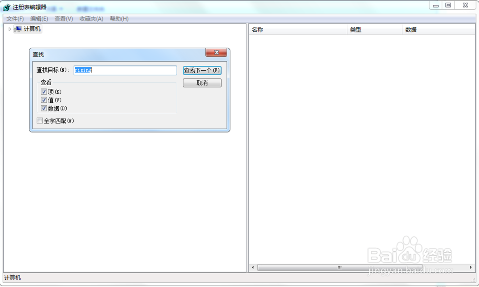Screen dimensions: 479x287
Task: Click the Registry Editor title bar icon
Action: [7, 7]
